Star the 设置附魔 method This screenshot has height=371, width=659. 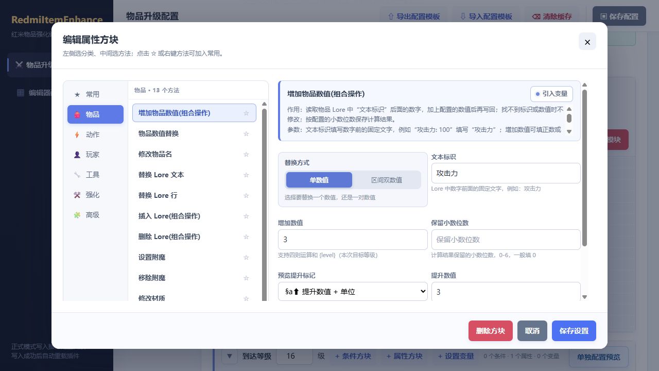coord(246,257)
